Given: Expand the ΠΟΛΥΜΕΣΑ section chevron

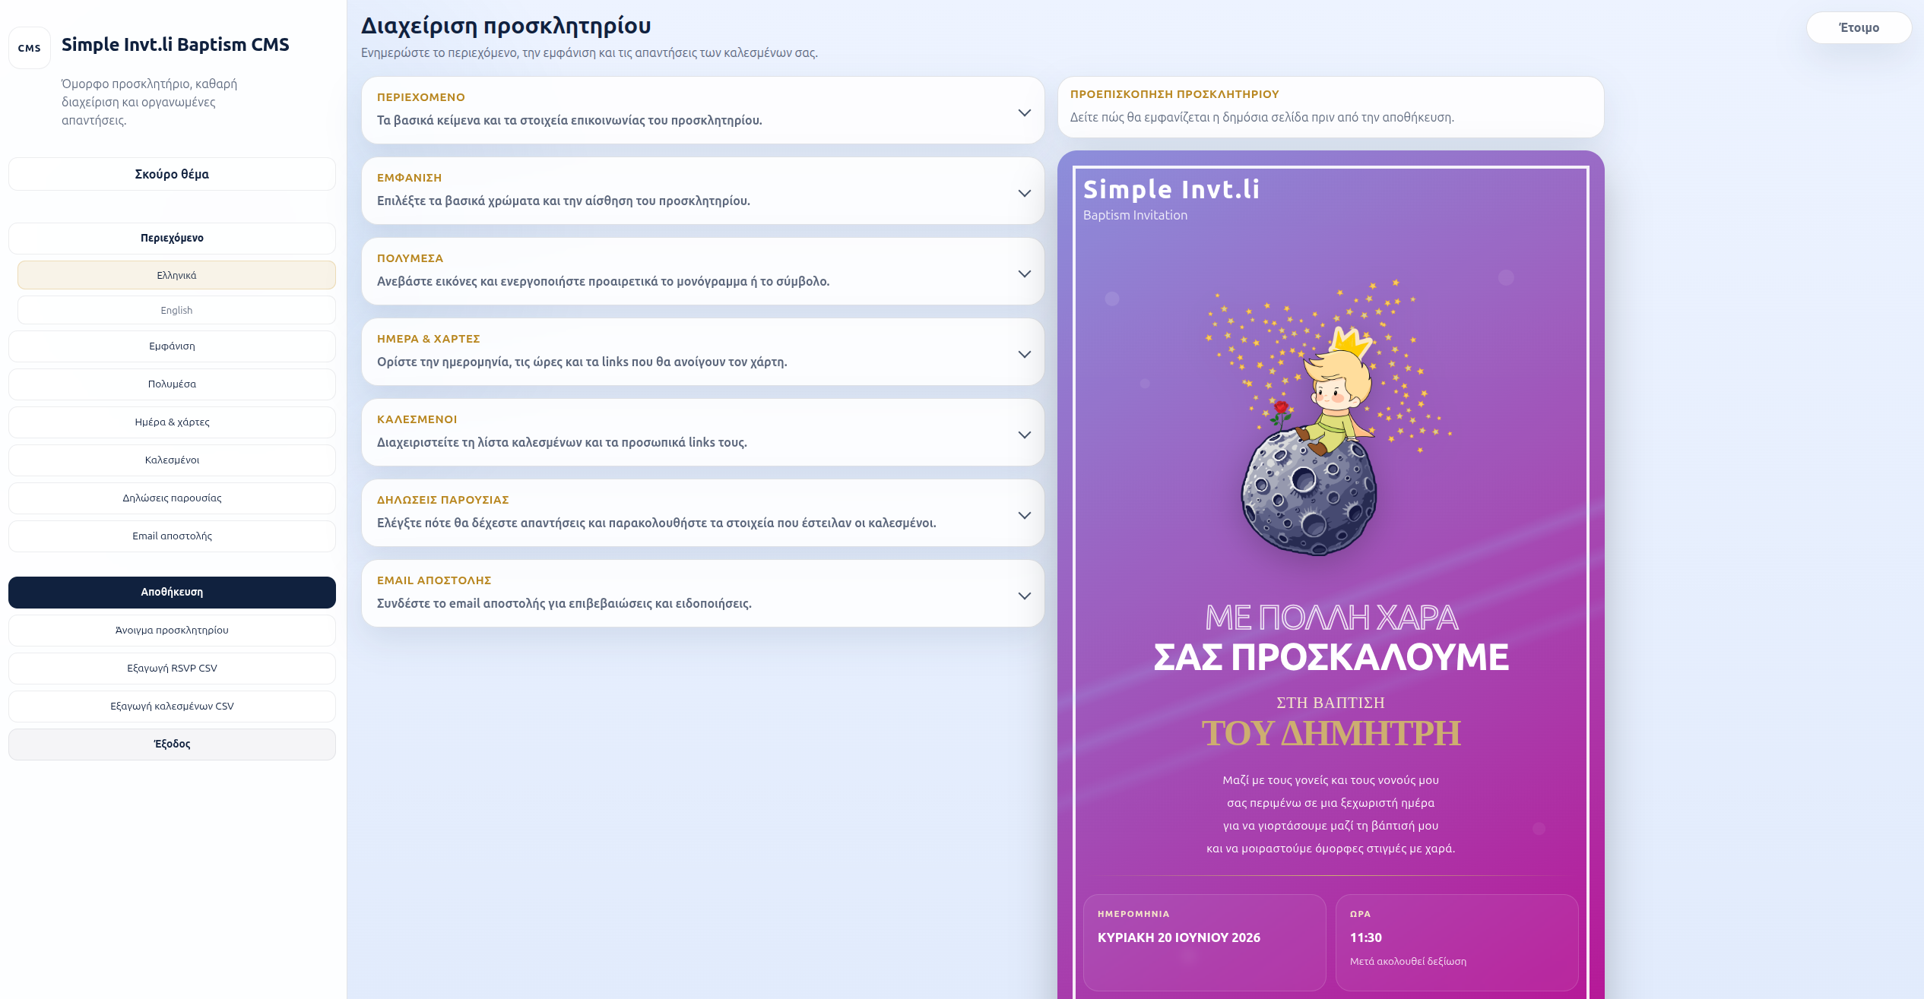Looking at the screenshot, I should click(x=1024, y=273).
